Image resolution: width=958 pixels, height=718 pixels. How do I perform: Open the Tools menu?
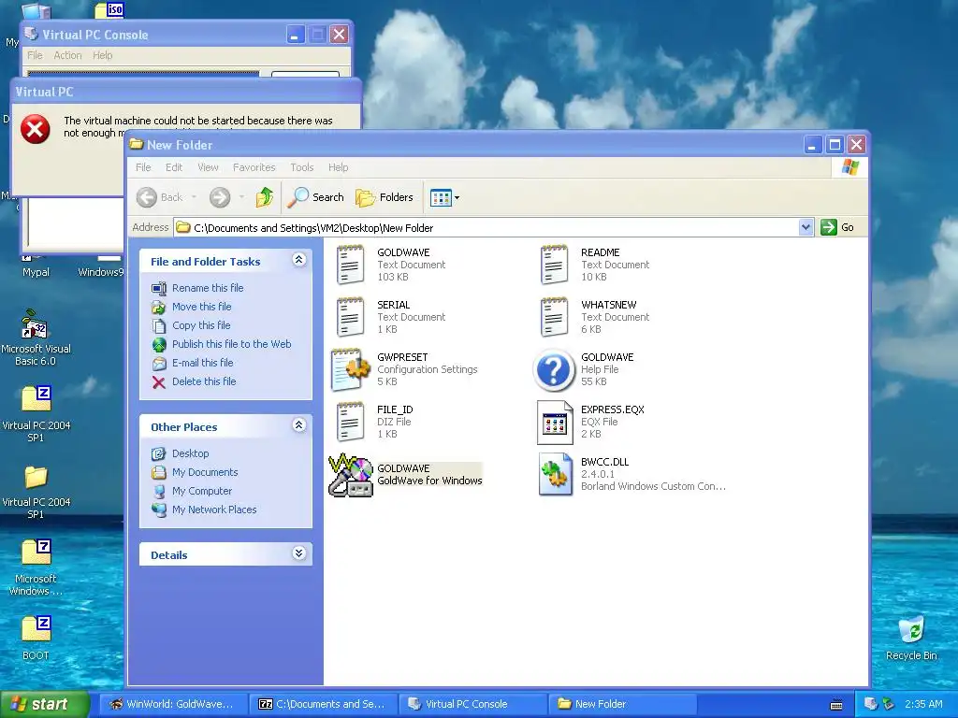coord(302,167)
